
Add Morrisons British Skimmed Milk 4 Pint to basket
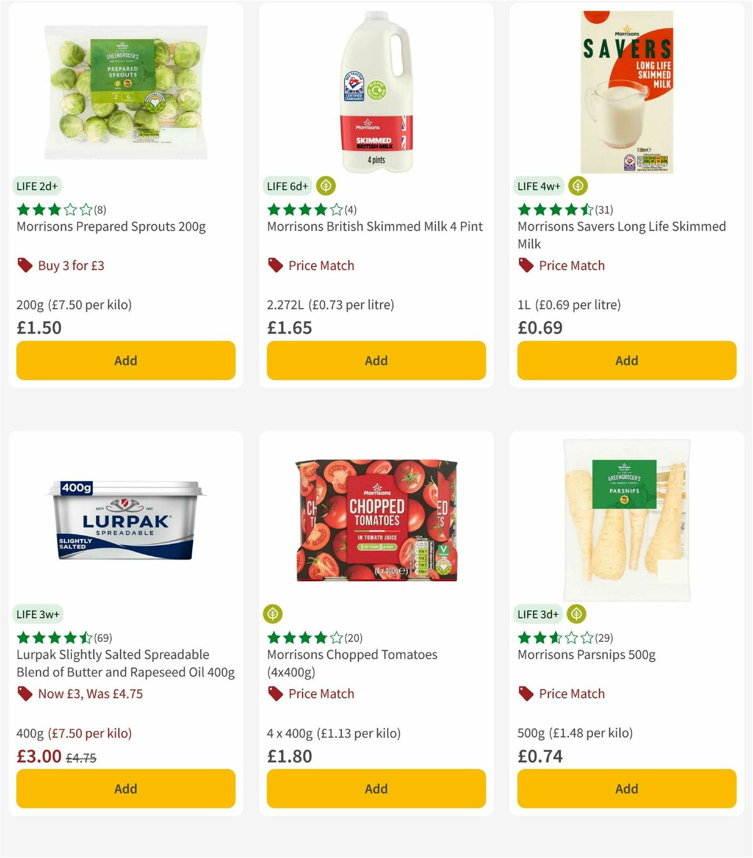(376, 360)
